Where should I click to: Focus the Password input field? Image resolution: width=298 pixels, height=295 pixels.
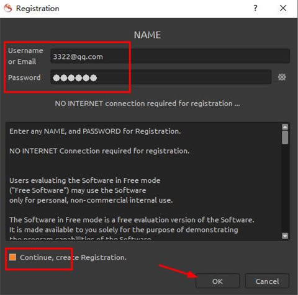[161, 77]
